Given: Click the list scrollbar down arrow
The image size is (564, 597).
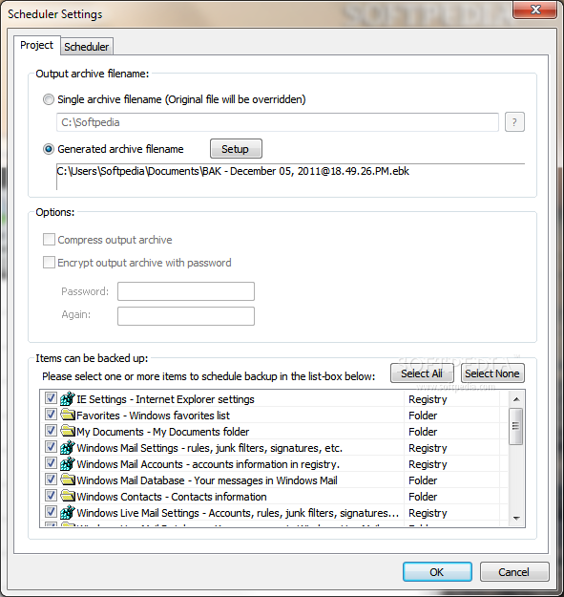Looking at the screenshot, I should pos(516,518).
